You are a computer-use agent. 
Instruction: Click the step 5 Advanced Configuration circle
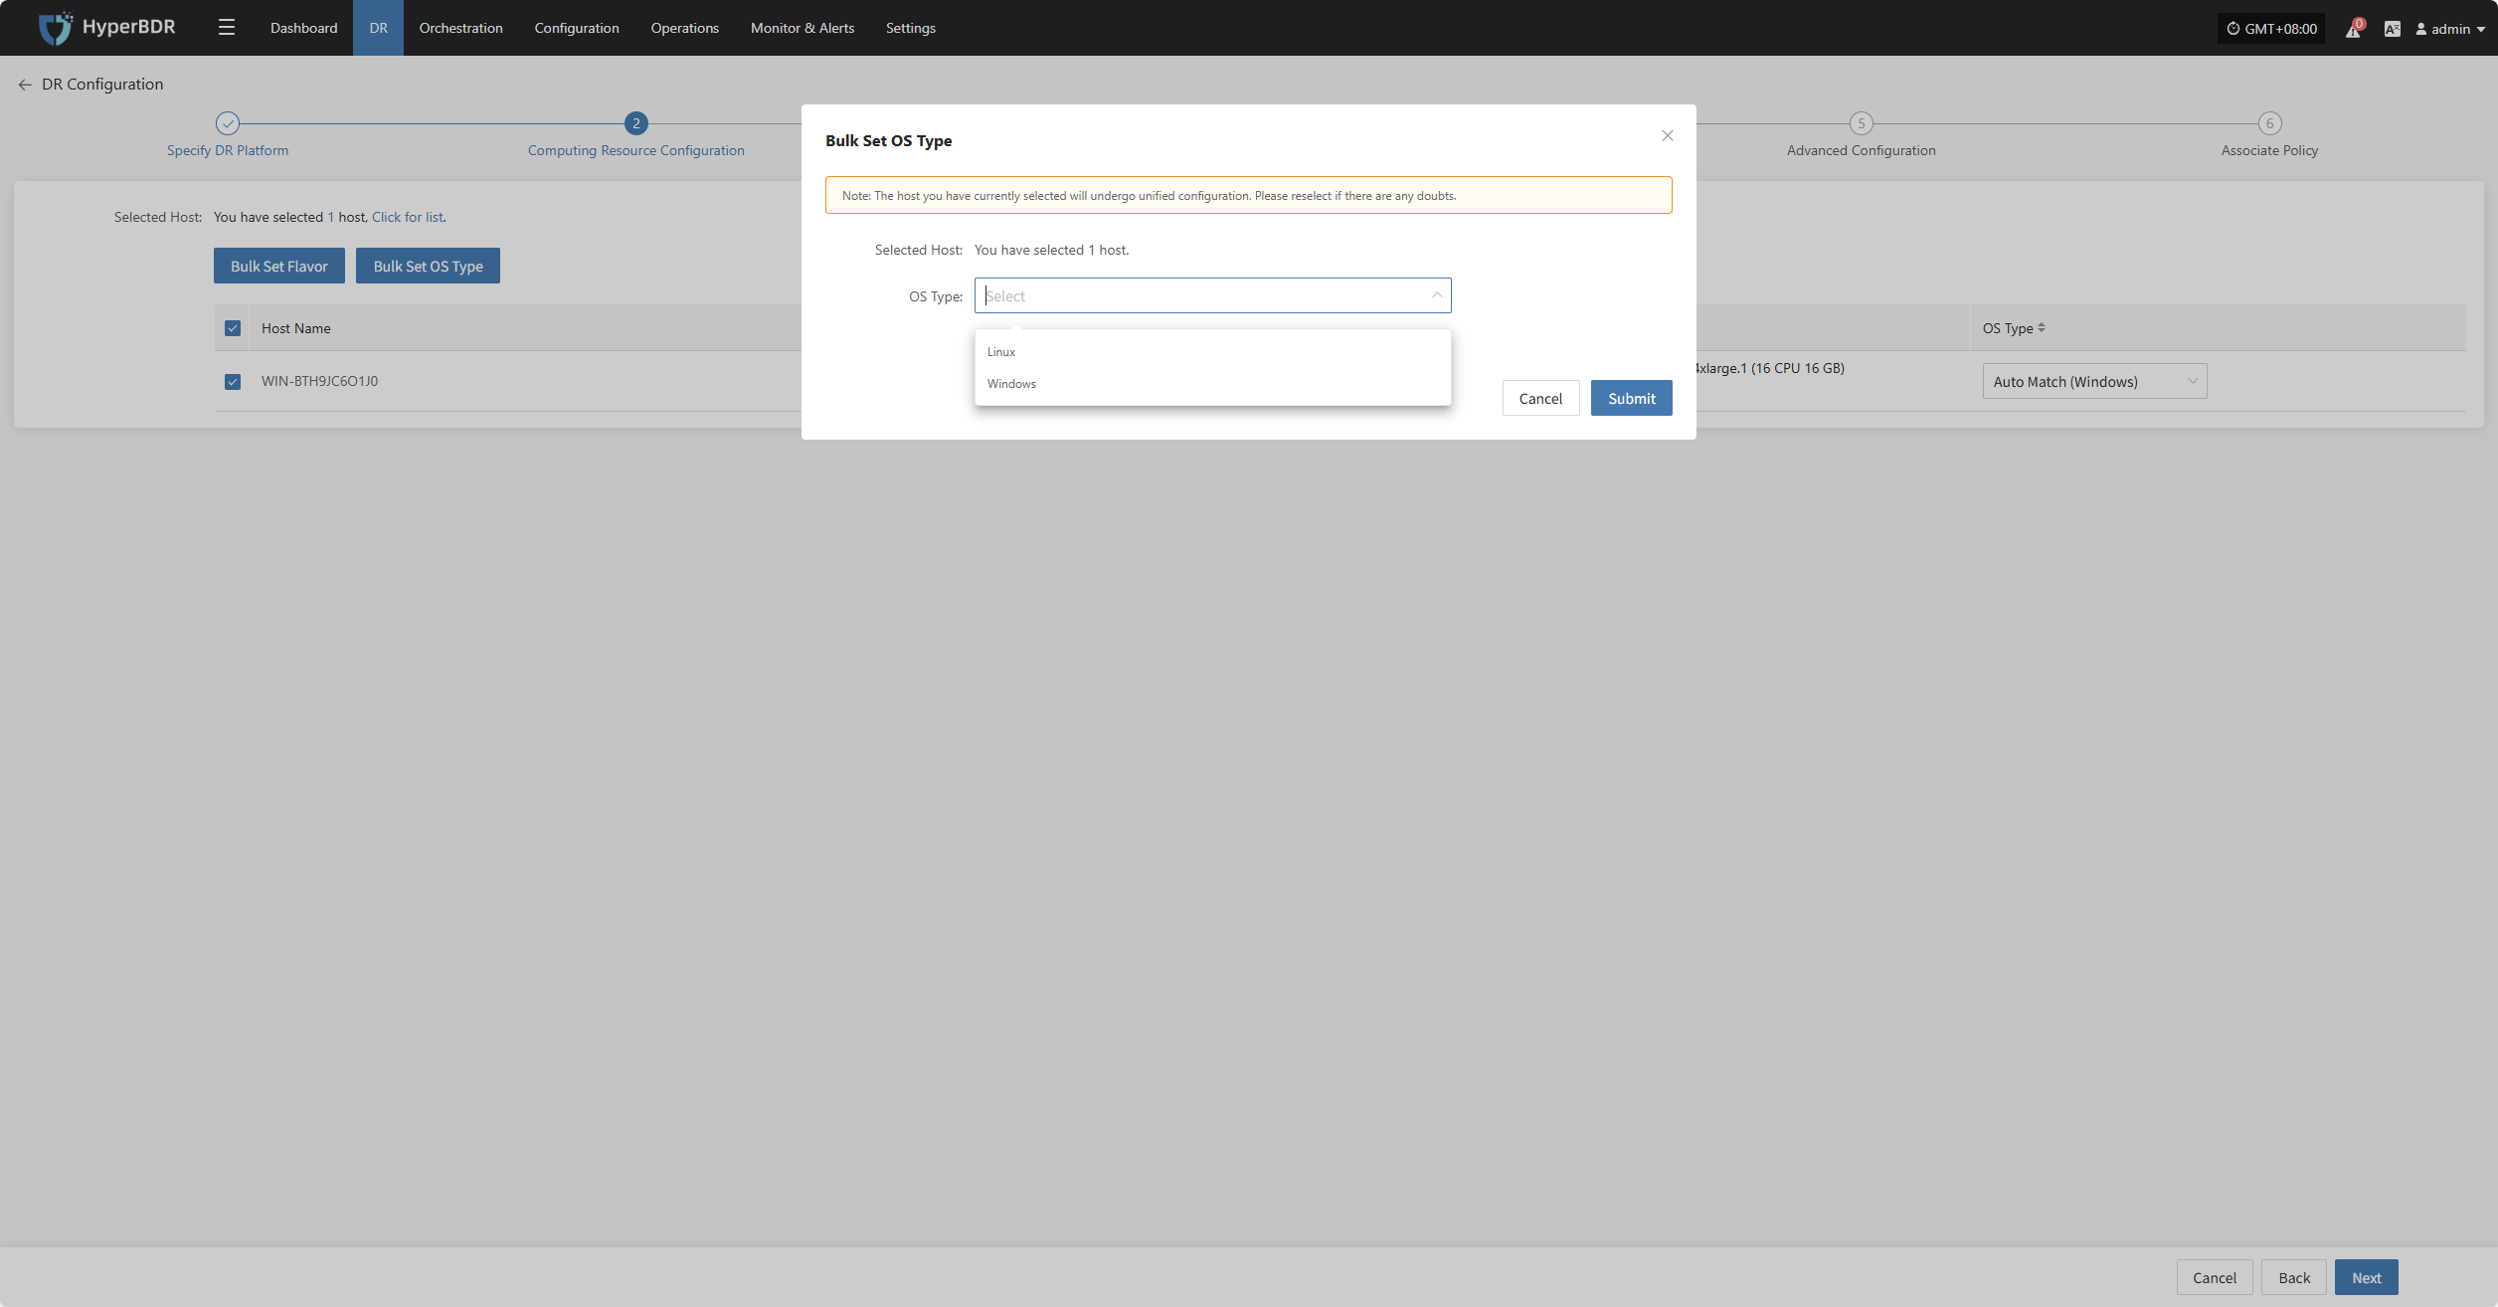point(1862,123)
